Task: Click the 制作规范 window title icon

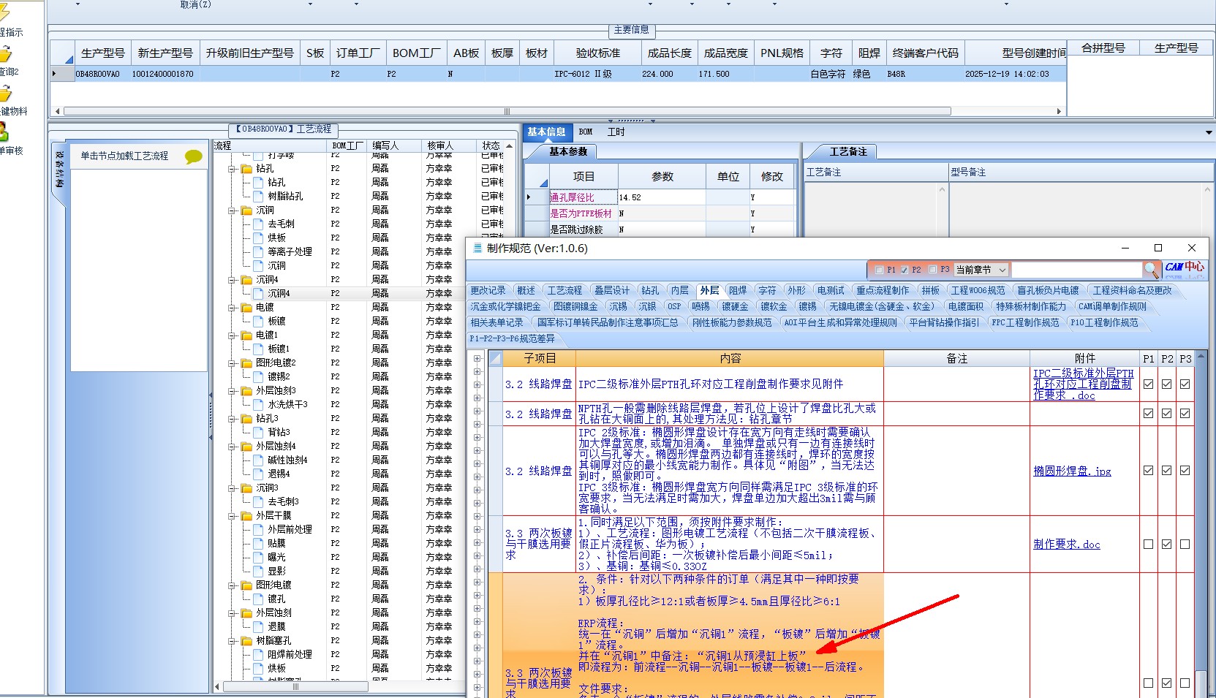Action: pos(477,248)
